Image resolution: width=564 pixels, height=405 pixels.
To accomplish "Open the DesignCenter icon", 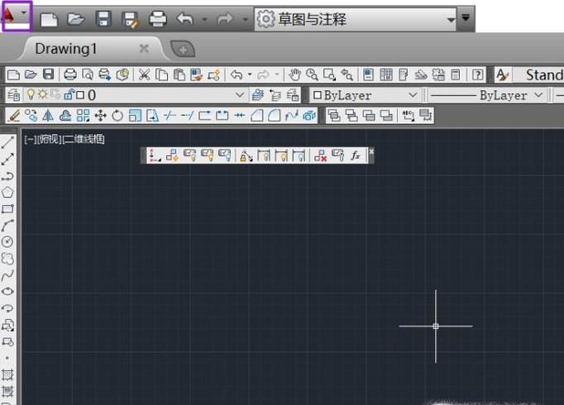I will tap(386, 74).
